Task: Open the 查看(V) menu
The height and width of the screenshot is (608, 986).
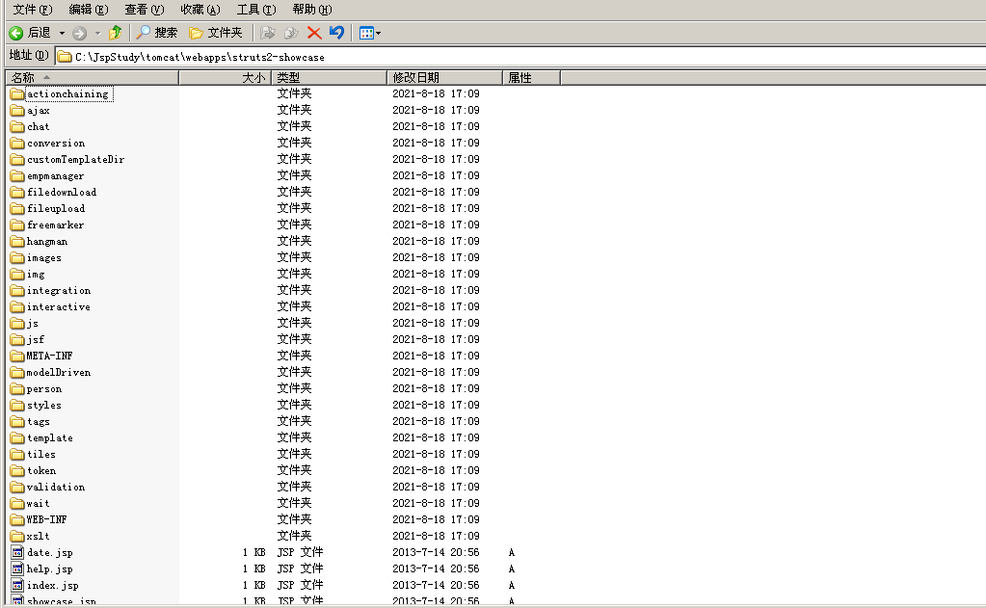Action: pos(145,10)
